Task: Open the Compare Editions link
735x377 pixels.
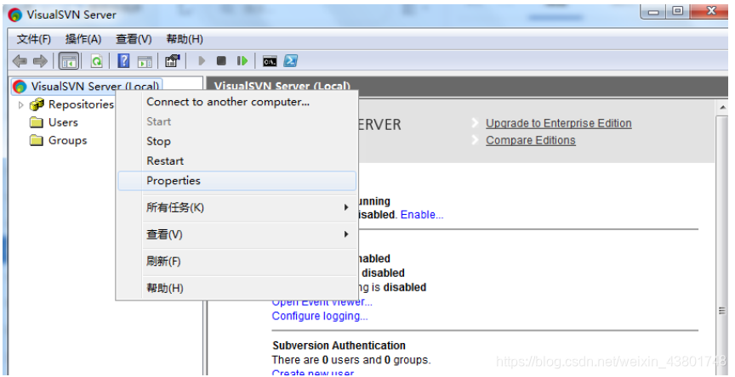Action: 531,140
